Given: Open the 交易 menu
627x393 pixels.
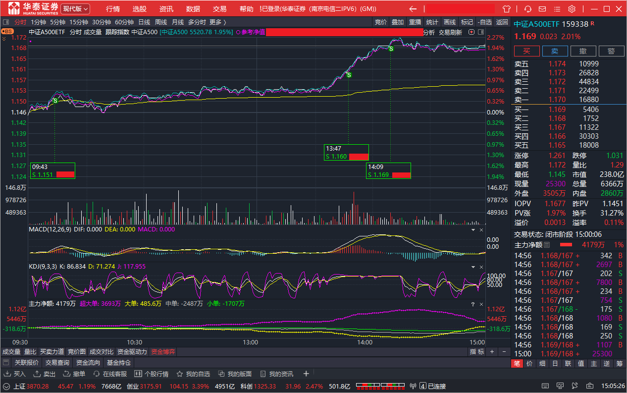Looking at the screenshot, I should pos(219,9).
